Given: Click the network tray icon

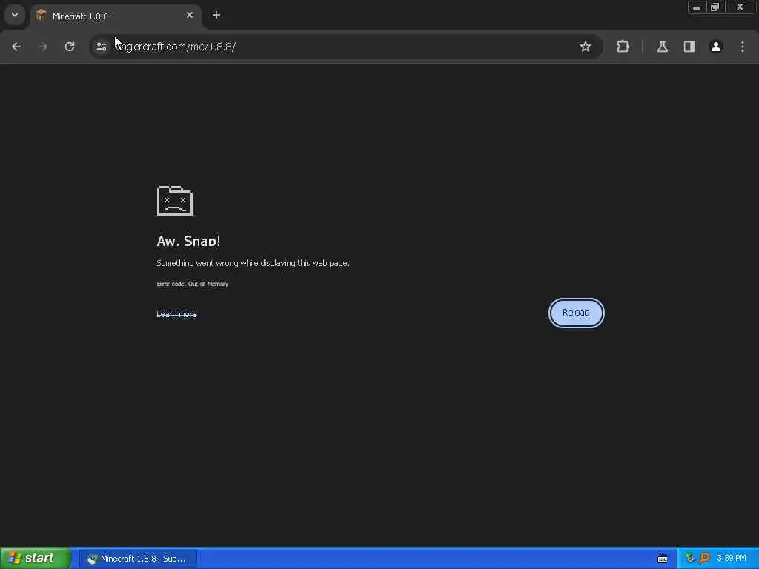Looking at the screenshot, I should [690, 559].
